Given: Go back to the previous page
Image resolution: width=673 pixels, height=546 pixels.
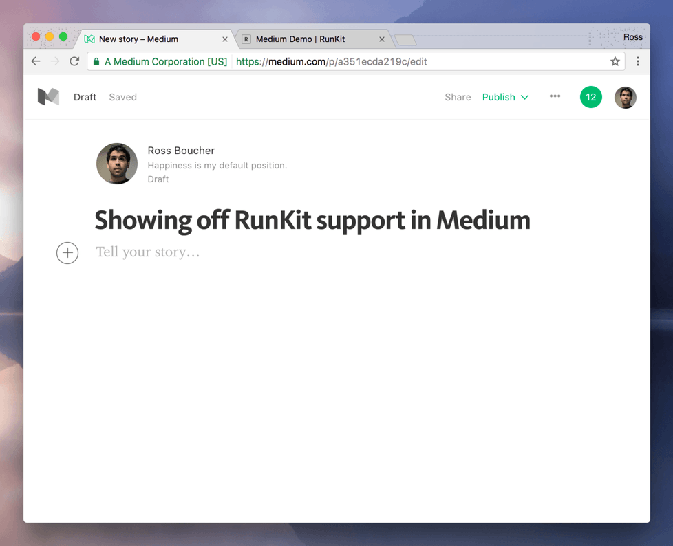Looking at the screenshot, I should 36,61.
